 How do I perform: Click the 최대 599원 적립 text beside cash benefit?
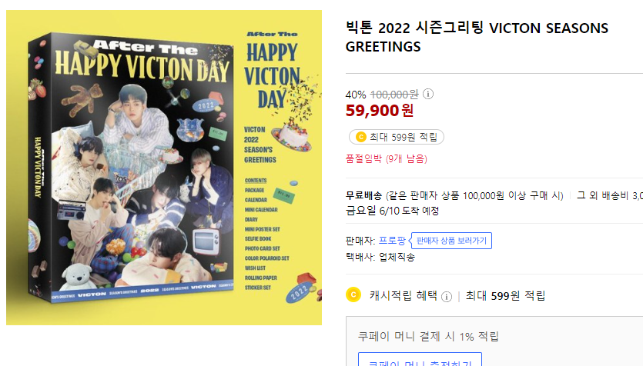point(505,295)
